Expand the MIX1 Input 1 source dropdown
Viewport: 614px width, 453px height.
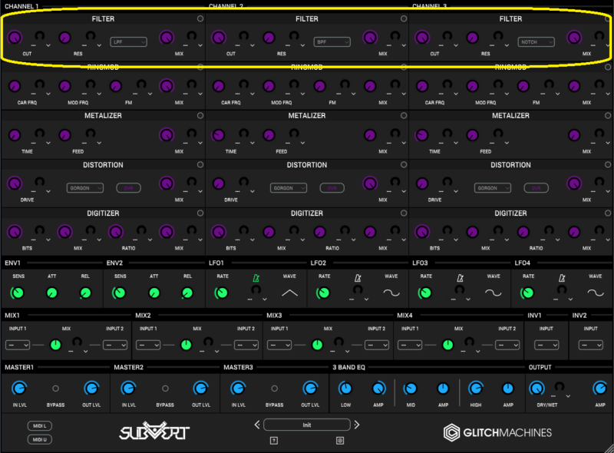click(x=18, y=345)
